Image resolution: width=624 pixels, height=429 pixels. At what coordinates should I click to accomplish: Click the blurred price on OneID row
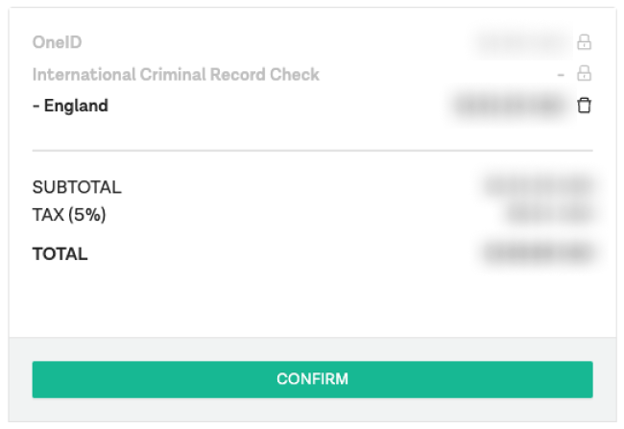(521, 42)
